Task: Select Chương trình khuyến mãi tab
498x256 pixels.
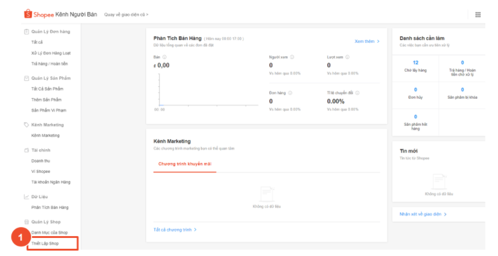Action: [x=185, y=164]
